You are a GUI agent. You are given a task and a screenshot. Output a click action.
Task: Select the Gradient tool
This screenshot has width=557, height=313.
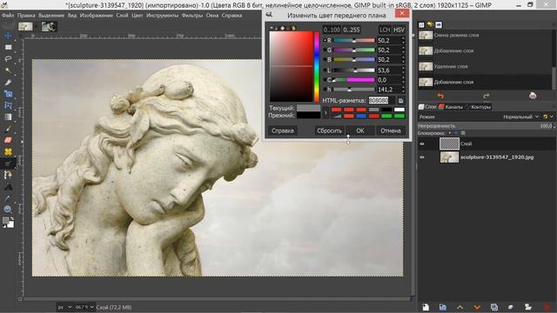[8, 117]
